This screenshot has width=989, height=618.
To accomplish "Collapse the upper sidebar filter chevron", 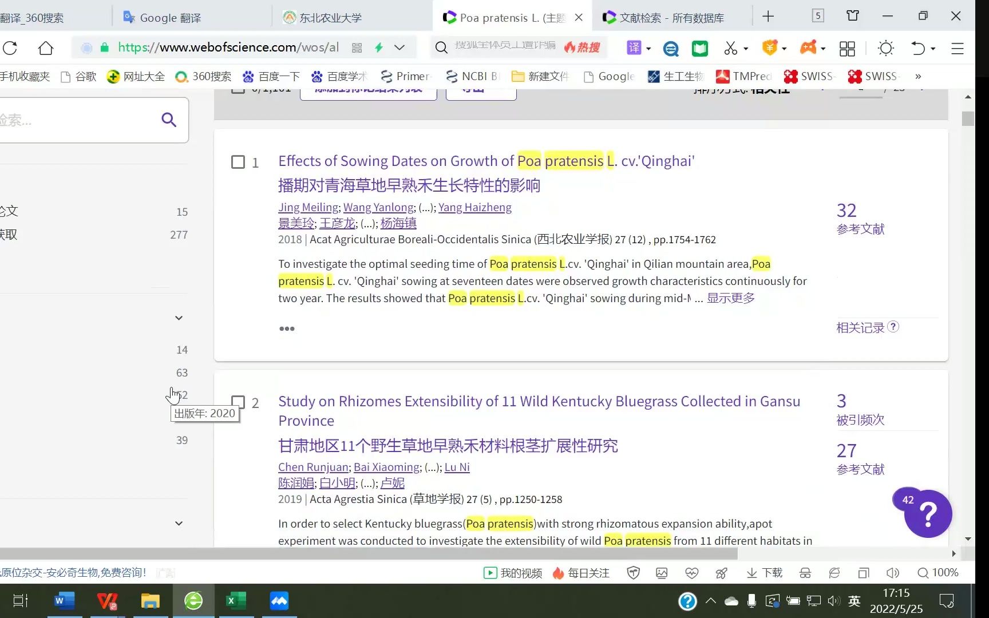I will click(179, 318).
